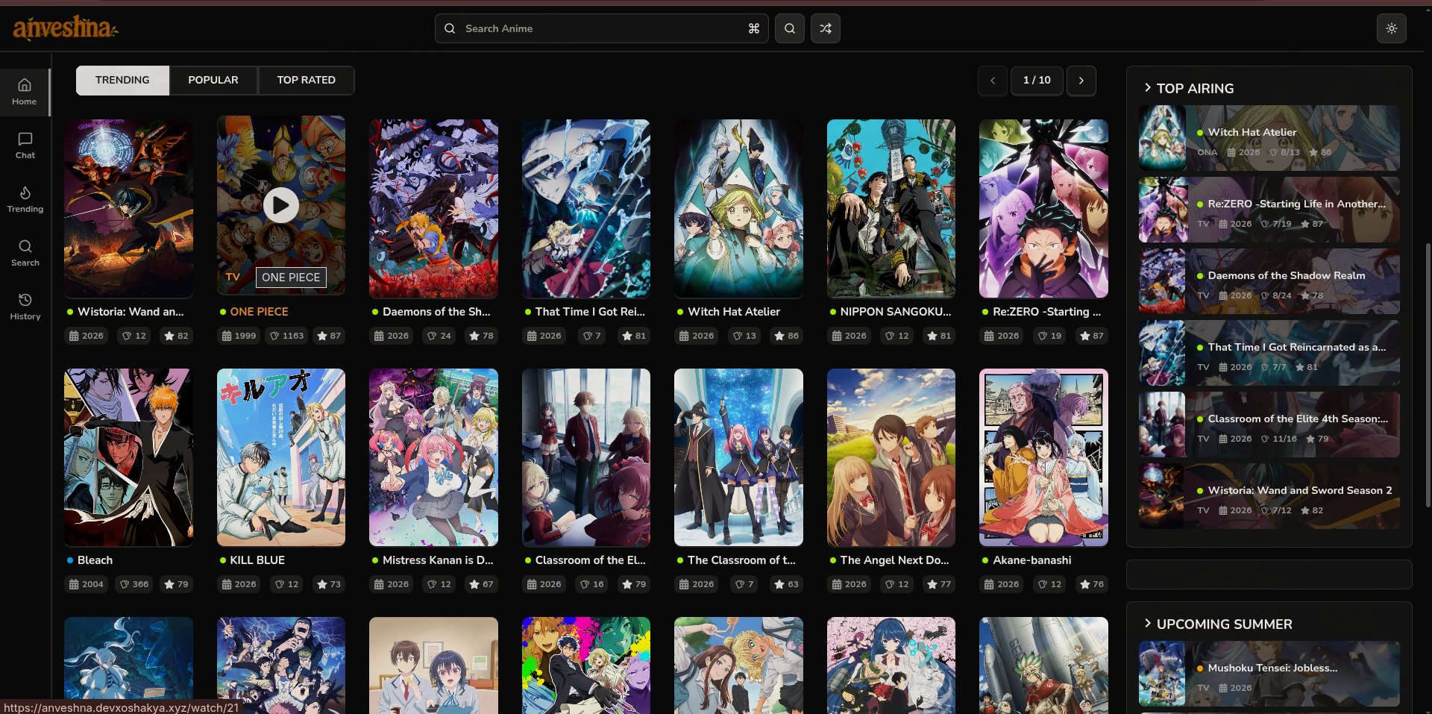Open Re:ZERO -Starting grid poster

click(1043, 208)
